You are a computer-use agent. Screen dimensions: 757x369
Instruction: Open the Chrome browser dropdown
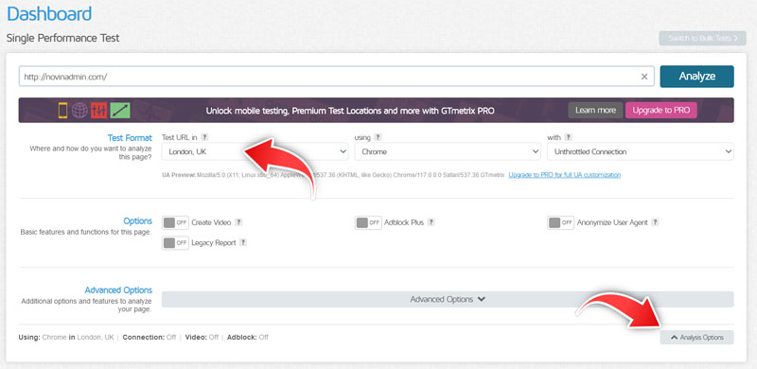(448, 151)
